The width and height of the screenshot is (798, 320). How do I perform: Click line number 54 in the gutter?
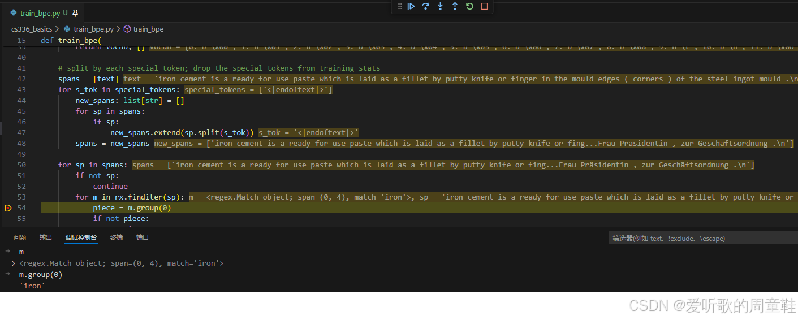tap(21, 208)
